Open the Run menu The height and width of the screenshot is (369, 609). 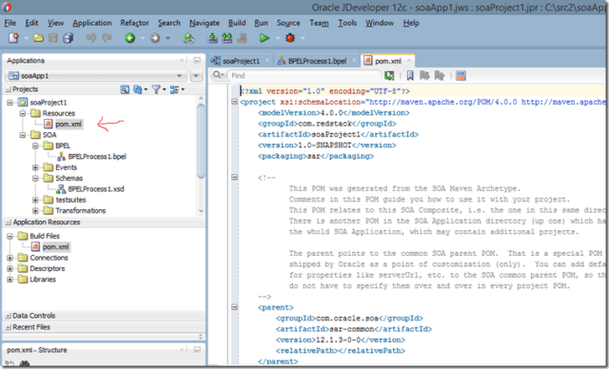[x=261, y=23]
